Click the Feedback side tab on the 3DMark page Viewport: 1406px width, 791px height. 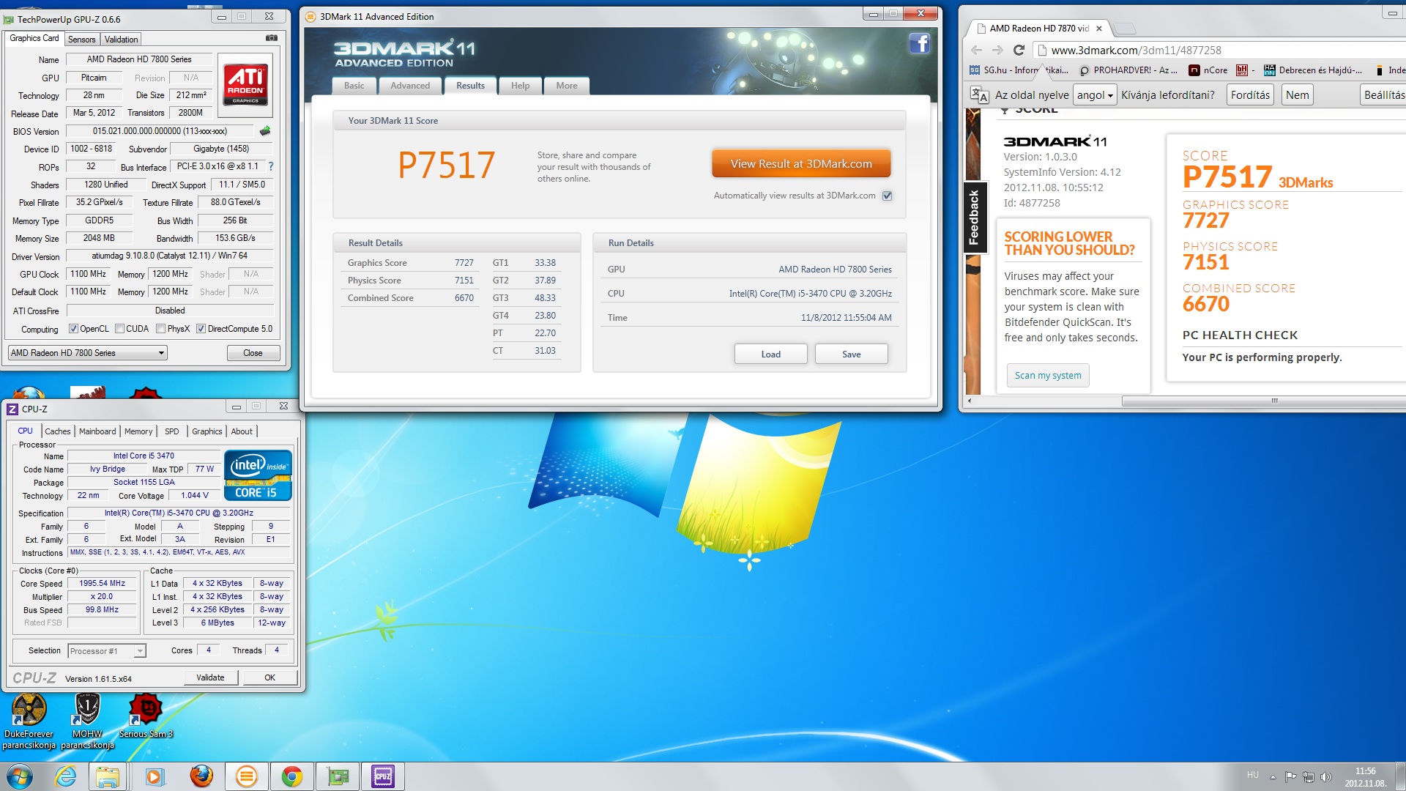coord(974,218)
